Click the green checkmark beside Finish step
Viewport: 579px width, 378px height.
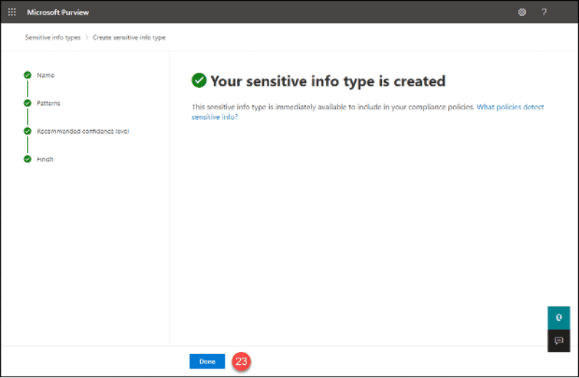[x=28, y=159]
